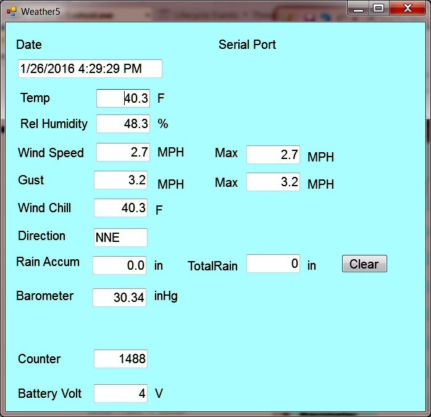The height and width of the screenshot is (417, 431).
Task: Click the Barometer field showing 30.34
Action: click(x=120, y=298)
